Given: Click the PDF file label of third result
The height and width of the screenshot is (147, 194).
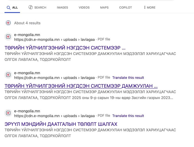Looking at the screenshot, I should [104, 116].
